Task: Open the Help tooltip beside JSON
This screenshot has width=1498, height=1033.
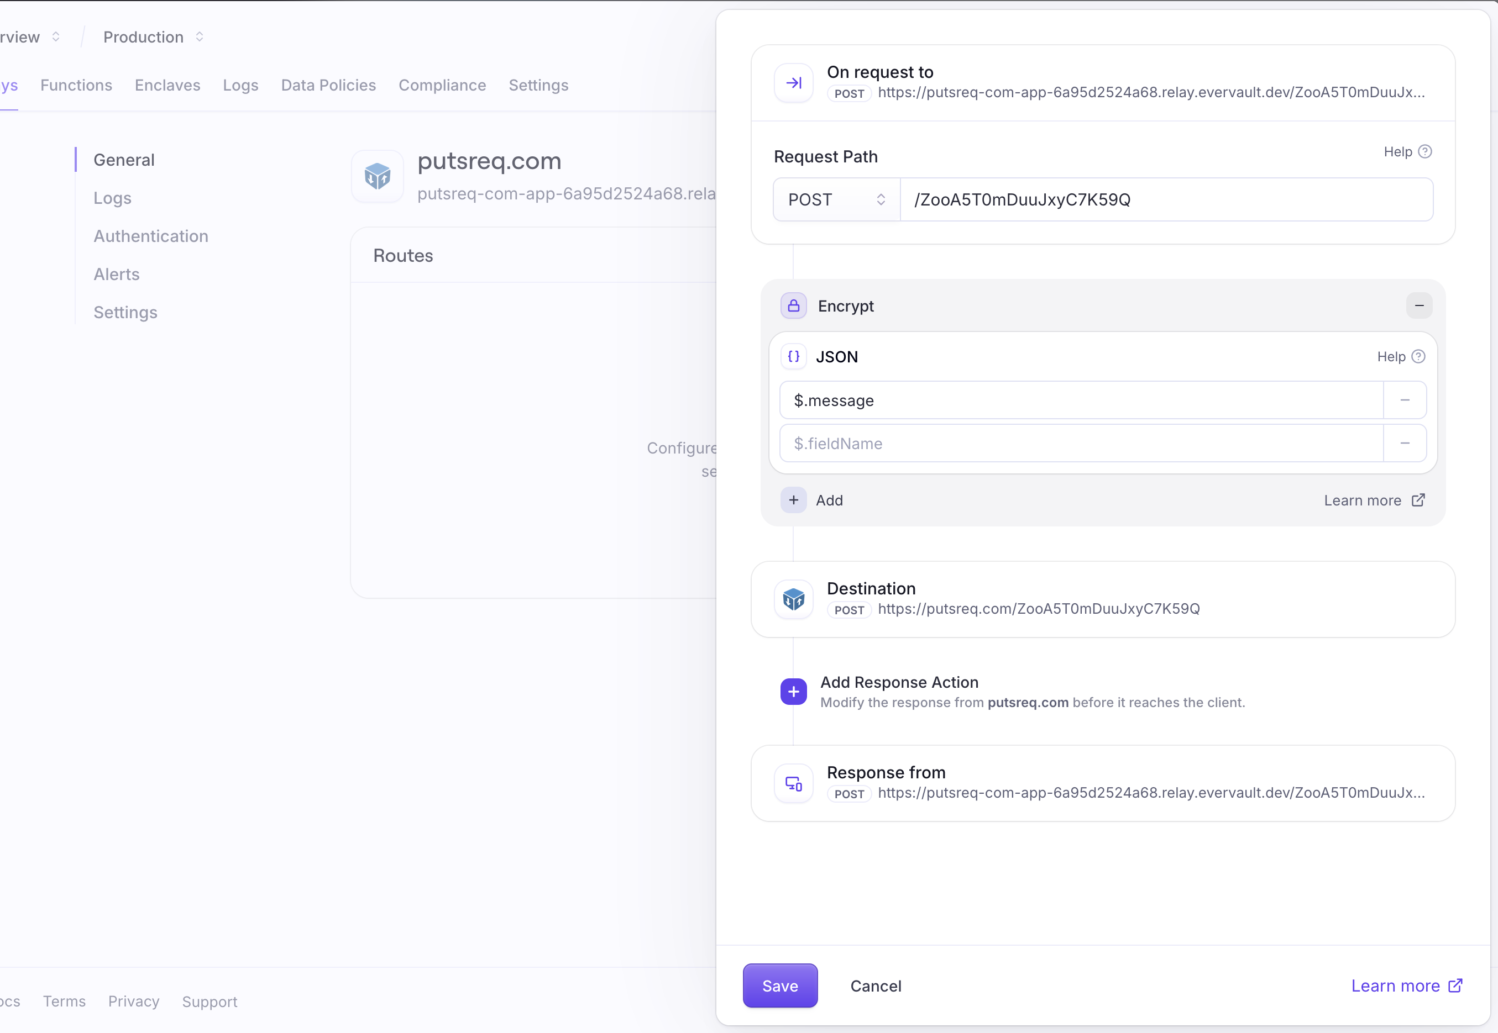Action: [x=1419, y=356]
